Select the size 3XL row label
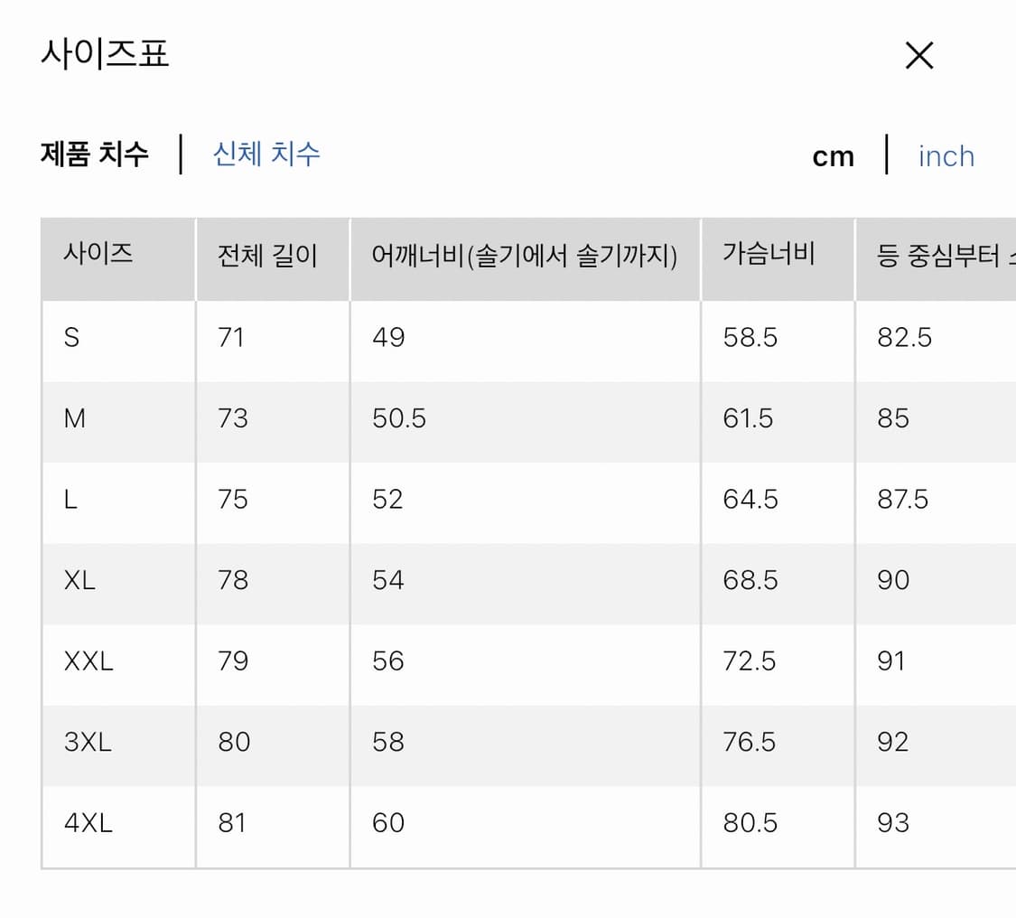Viewport: 1016px width, 918px height. pyautogui.click(x=88, y=742)
